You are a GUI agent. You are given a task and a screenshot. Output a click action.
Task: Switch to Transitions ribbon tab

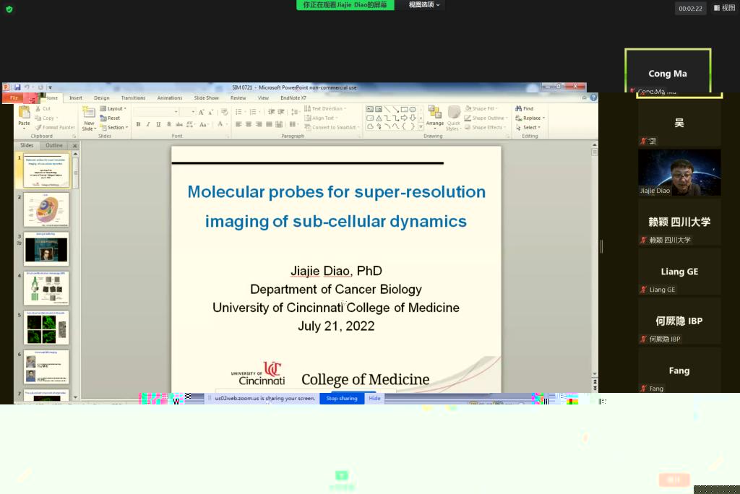(133, 97)
